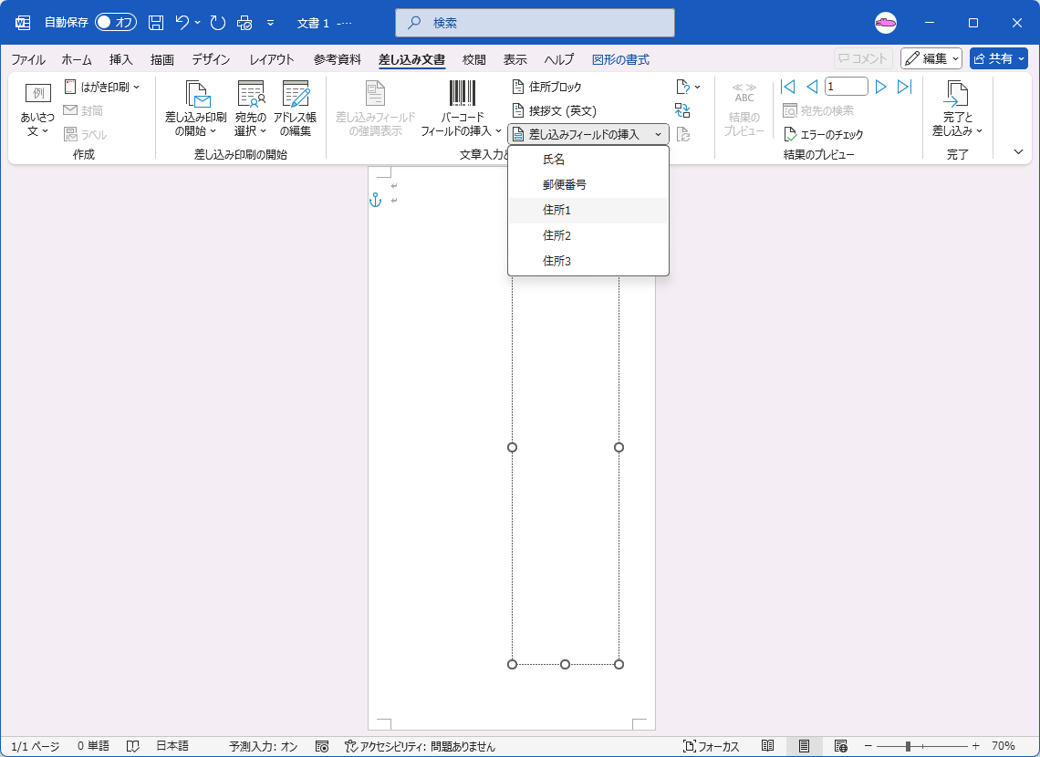Go to next record icon
Image resolution: width=1040 pixels, height=757 pixels.
coord(881,87)
